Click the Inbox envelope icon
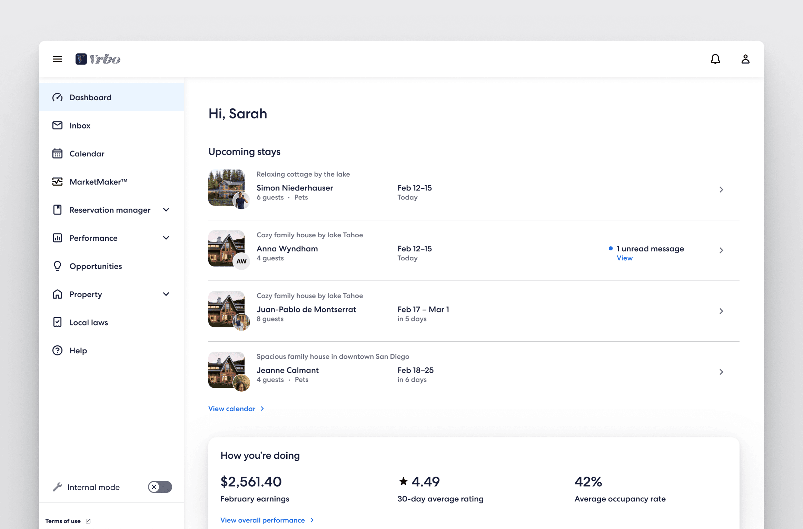Image resolution: width=803 pixels, height=529 pixels. pos(57,125)
